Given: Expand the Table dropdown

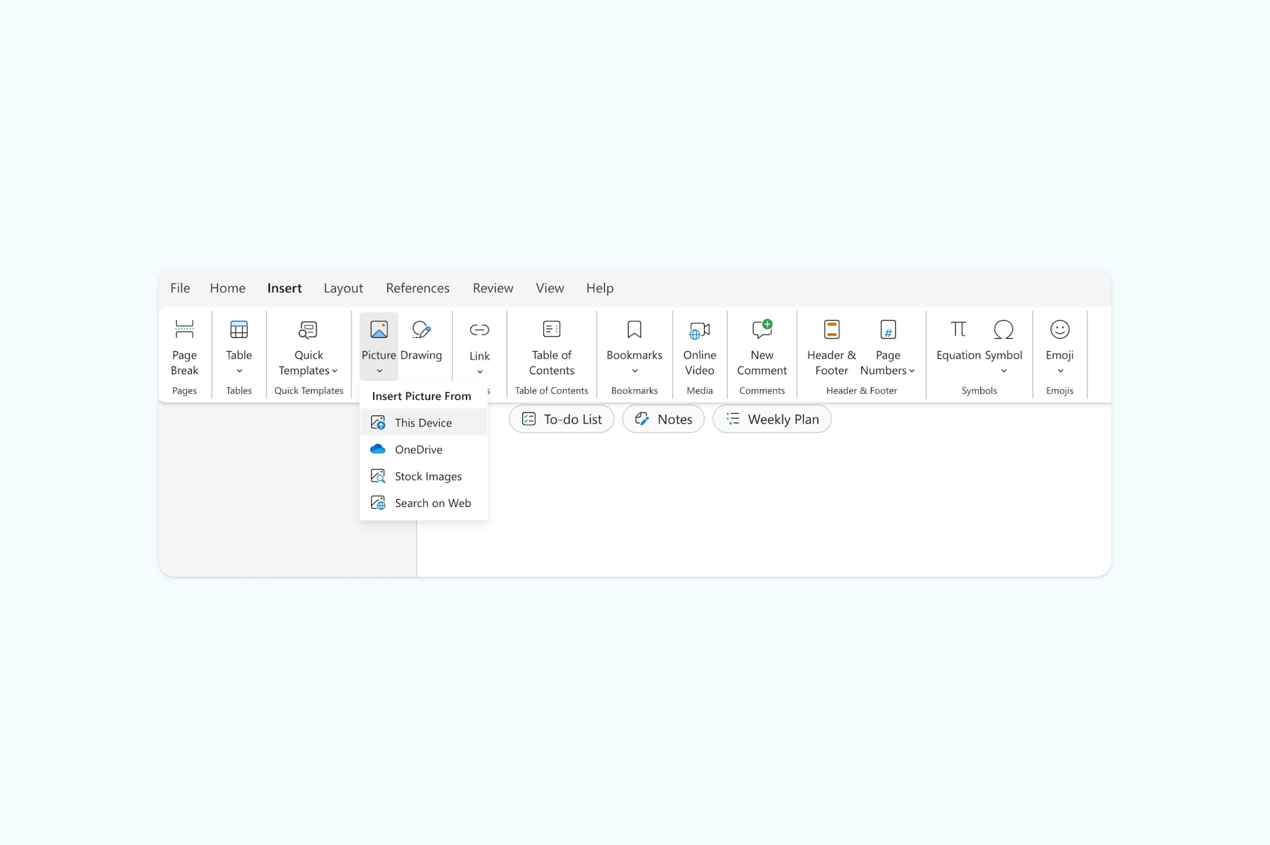Looking at the screenshot, I should click(239, 371).
